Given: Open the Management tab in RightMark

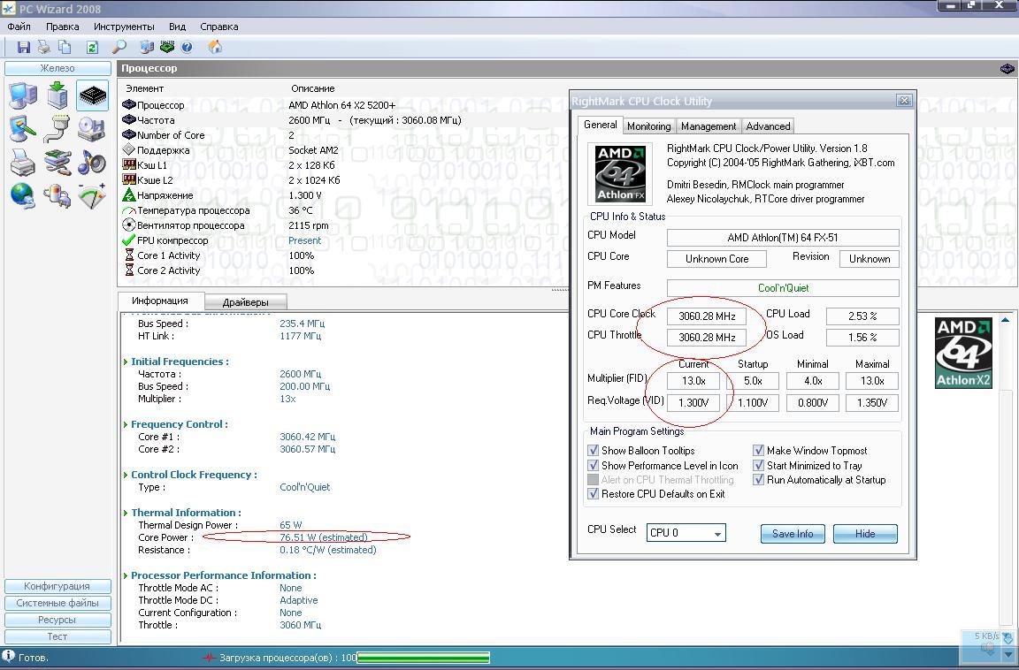Looking at the screenshot, I should coord(709,126).
